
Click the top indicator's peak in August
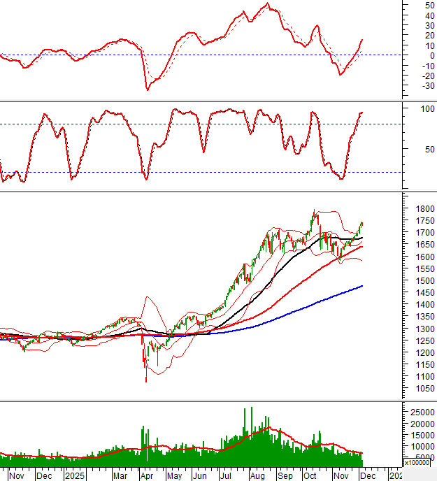[268, 4]
